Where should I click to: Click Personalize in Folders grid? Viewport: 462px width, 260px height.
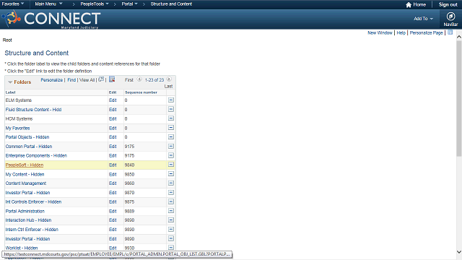coord(51,80)
